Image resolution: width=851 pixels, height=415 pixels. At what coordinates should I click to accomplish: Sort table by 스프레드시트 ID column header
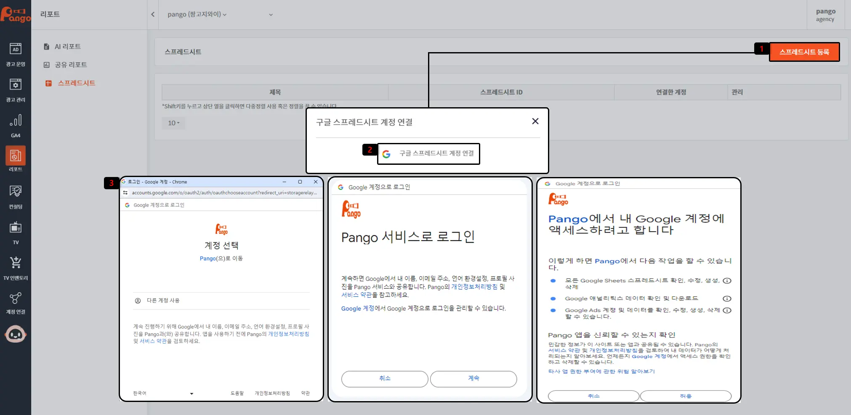pyautogui.click(x=501, y=92)
